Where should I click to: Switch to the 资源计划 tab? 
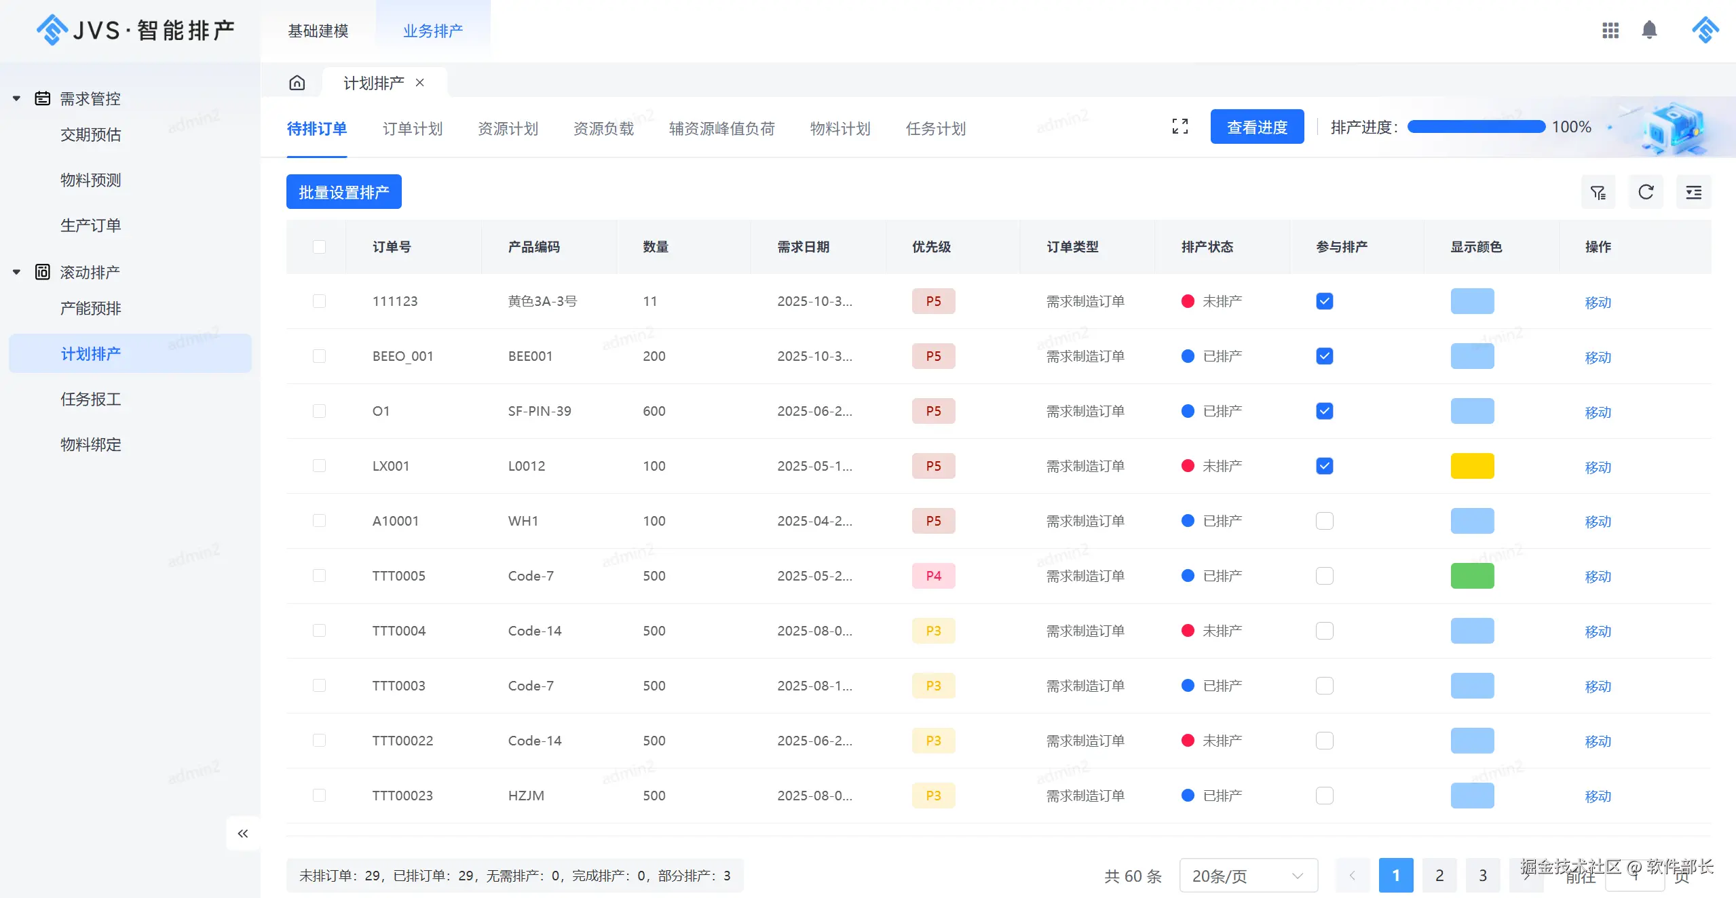point(508,129)
